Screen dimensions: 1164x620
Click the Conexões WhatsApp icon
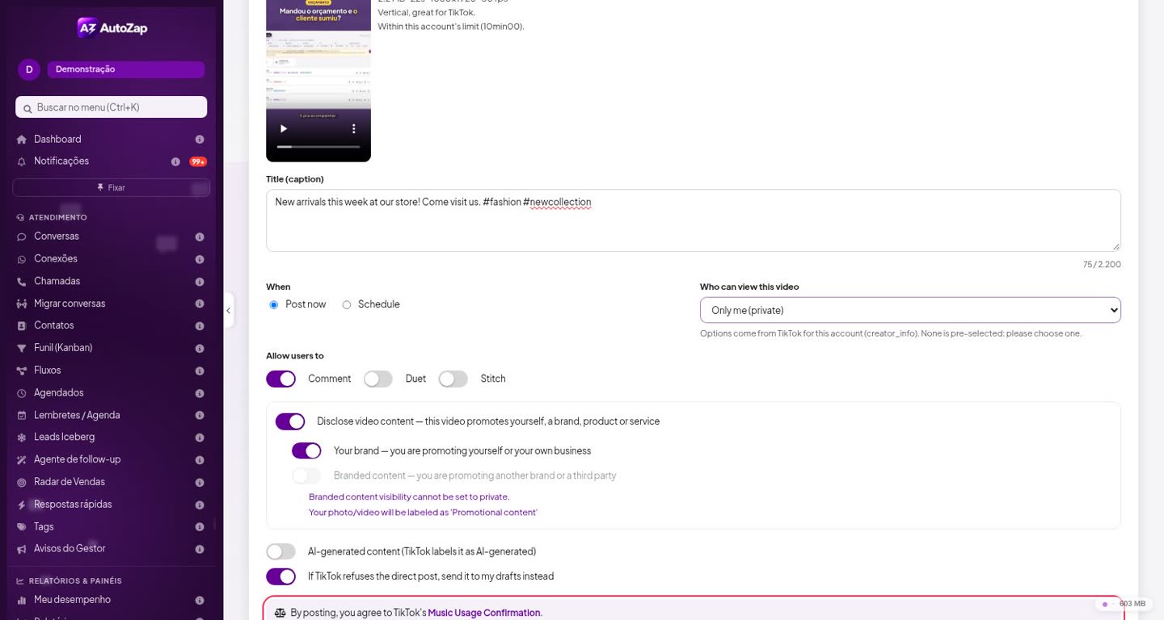tap(22, 259)
